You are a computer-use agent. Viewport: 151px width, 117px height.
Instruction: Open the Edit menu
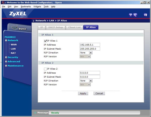pyautogui.click(x=10, y=7)
